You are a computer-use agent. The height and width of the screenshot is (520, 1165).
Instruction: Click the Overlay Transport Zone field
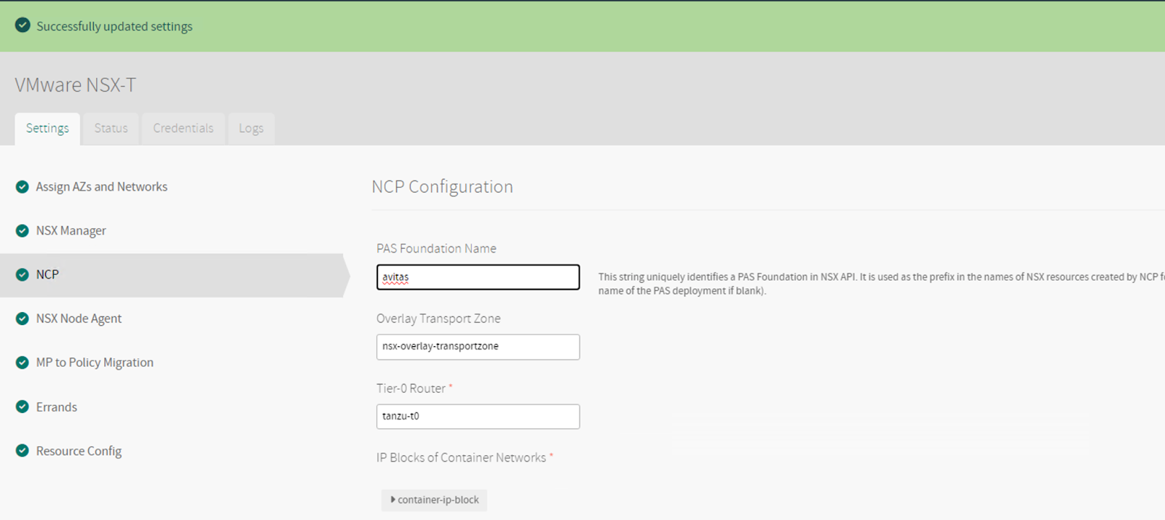point(478,347)
